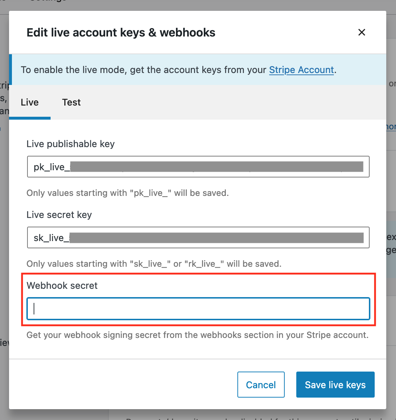This screenshot has width=396, height=420.
Task: Click the Save live keys button
Action: pos(335,385)
